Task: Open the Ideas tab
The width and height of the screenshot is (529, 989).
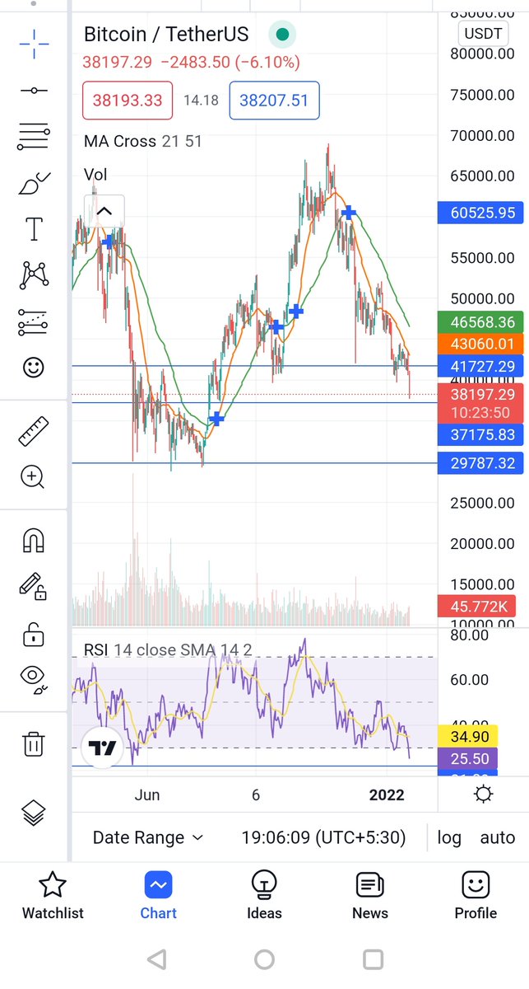Action: (264, 896)
